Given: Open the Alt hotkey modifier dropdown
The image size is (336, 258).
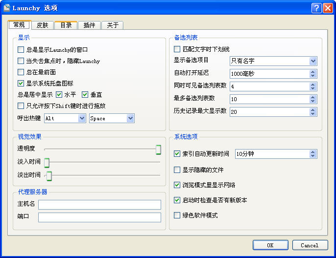Looking at the screenshot, I should tap(65, 118).
